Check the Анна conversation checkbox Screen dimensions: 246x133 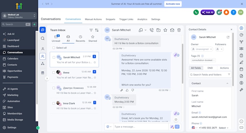54,72
